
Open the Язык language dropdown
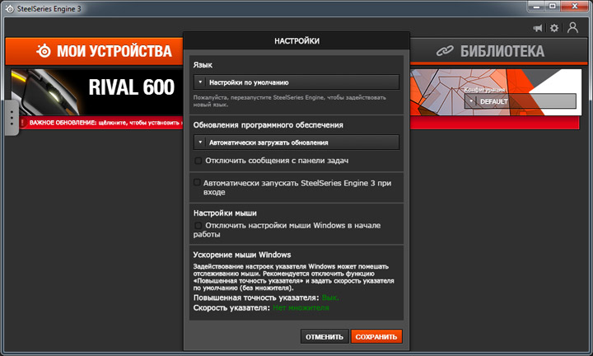(x=296, y=82)
